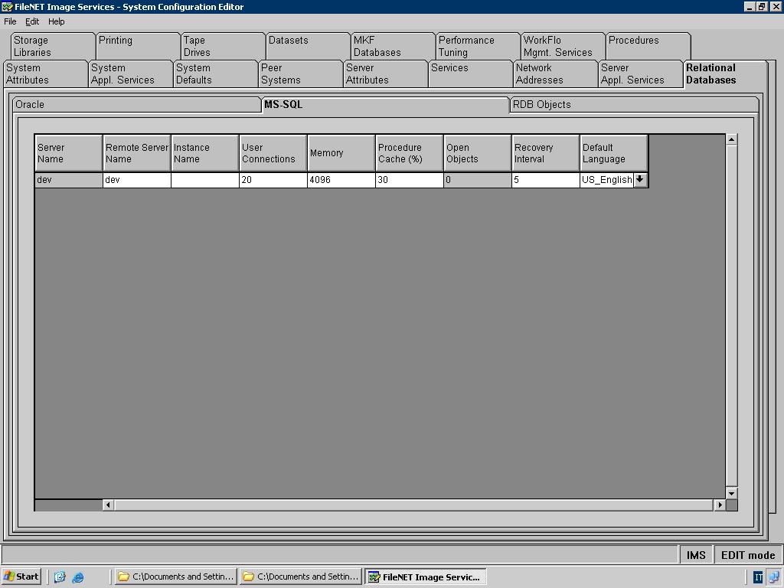Viewport: 784px width, 588px height.
Task: Open the RDB Objects sub-tab
Action: 634,104
